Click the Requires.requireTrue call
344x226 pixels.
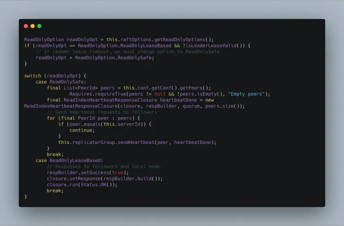[x=98, y=94]
